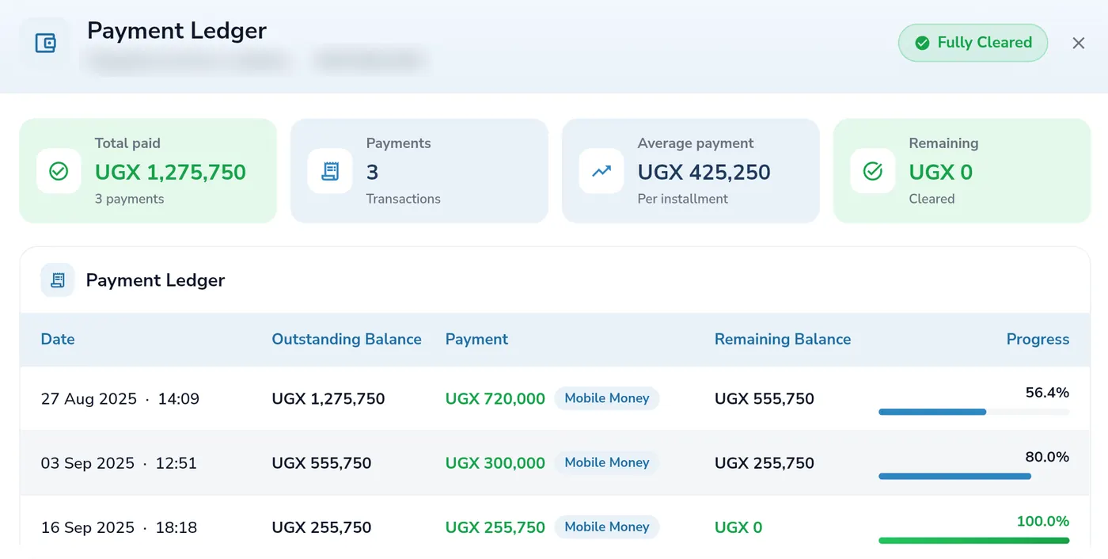Click the 80.0% progress bar
This screenshot has width=1108, height=559.
tap(973, 476)
